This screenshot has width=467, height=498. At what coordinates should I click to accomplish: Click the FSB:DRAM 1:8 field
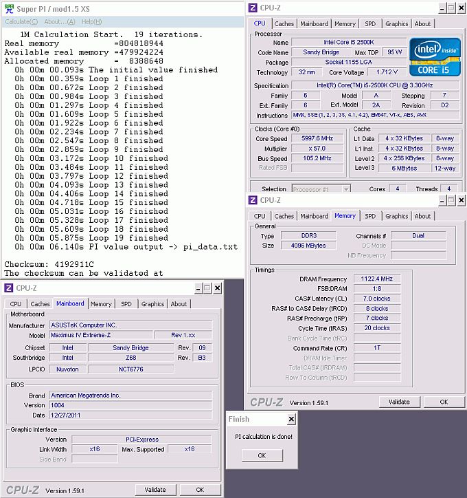coord(376,289)
